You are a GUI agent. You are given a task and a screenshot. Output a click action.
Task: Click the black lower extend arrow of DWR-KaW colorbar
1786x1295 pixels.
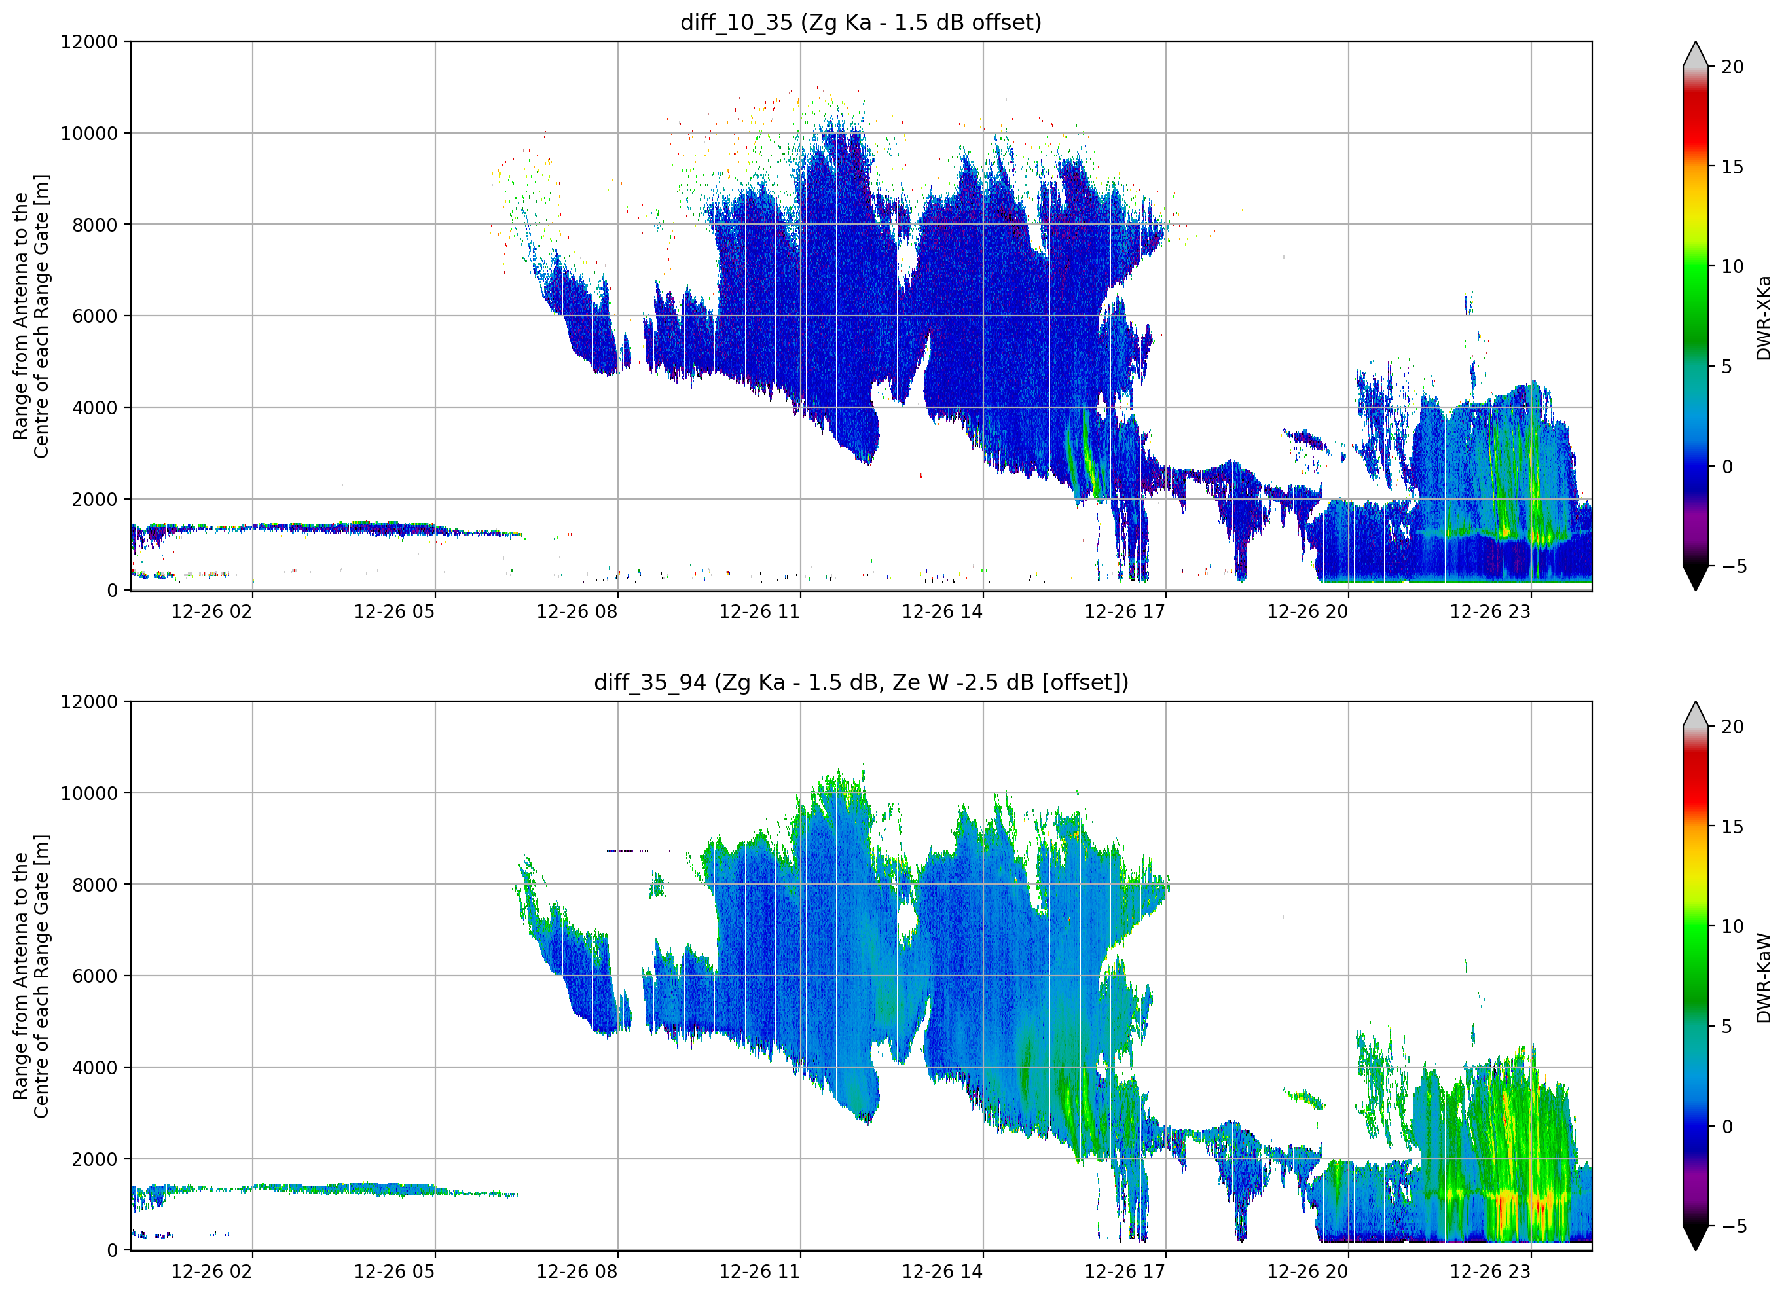1696,1237
